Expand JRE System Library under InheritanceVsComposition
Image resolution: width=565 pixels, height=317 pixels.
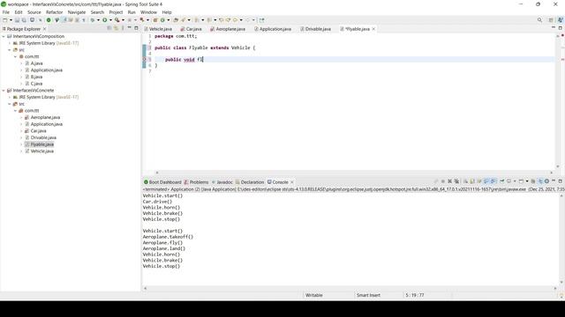click(x=10, y=43)
